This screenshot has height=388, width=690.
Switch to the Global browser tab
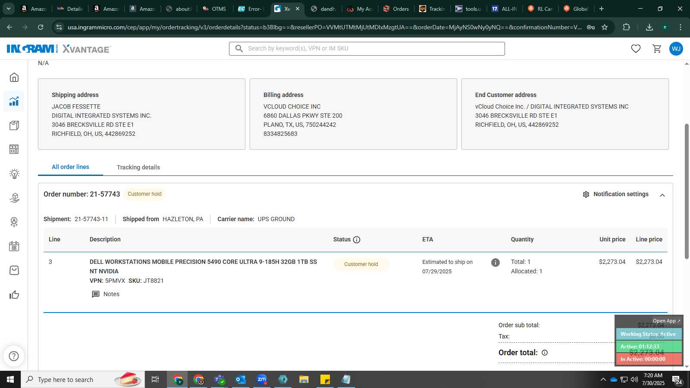point(577,9)
